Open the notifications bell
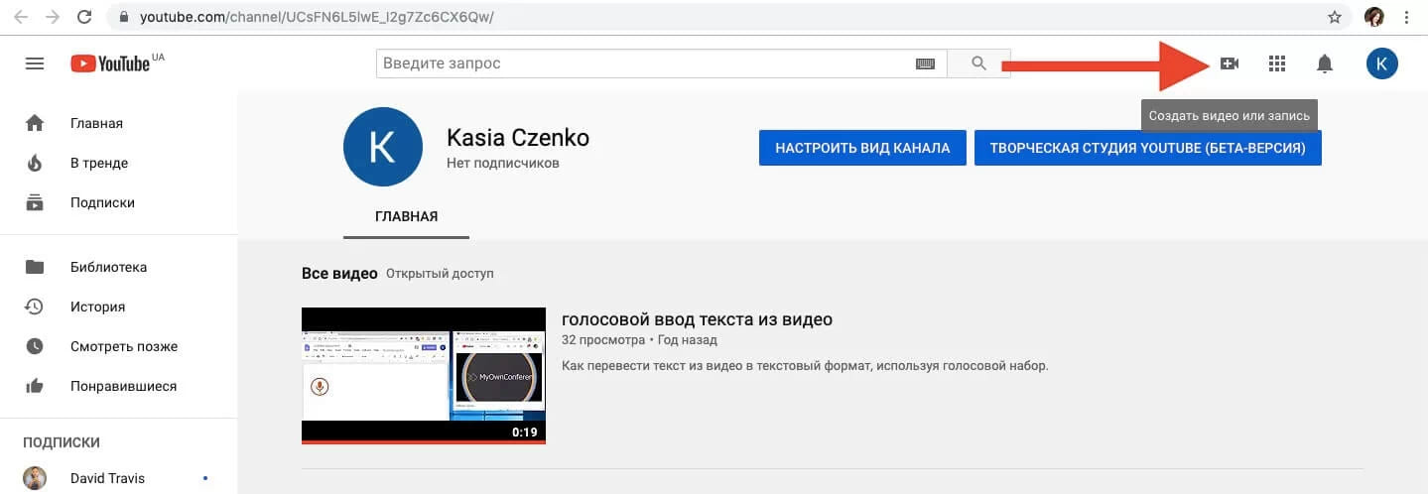The image size is (1428, 494). pos(1325,63)
